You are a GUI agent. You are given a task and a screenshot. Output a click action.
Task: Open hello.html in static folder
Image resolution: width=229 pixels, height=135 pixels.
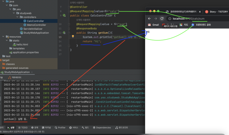pyautogui.click(x=22, y=45)
